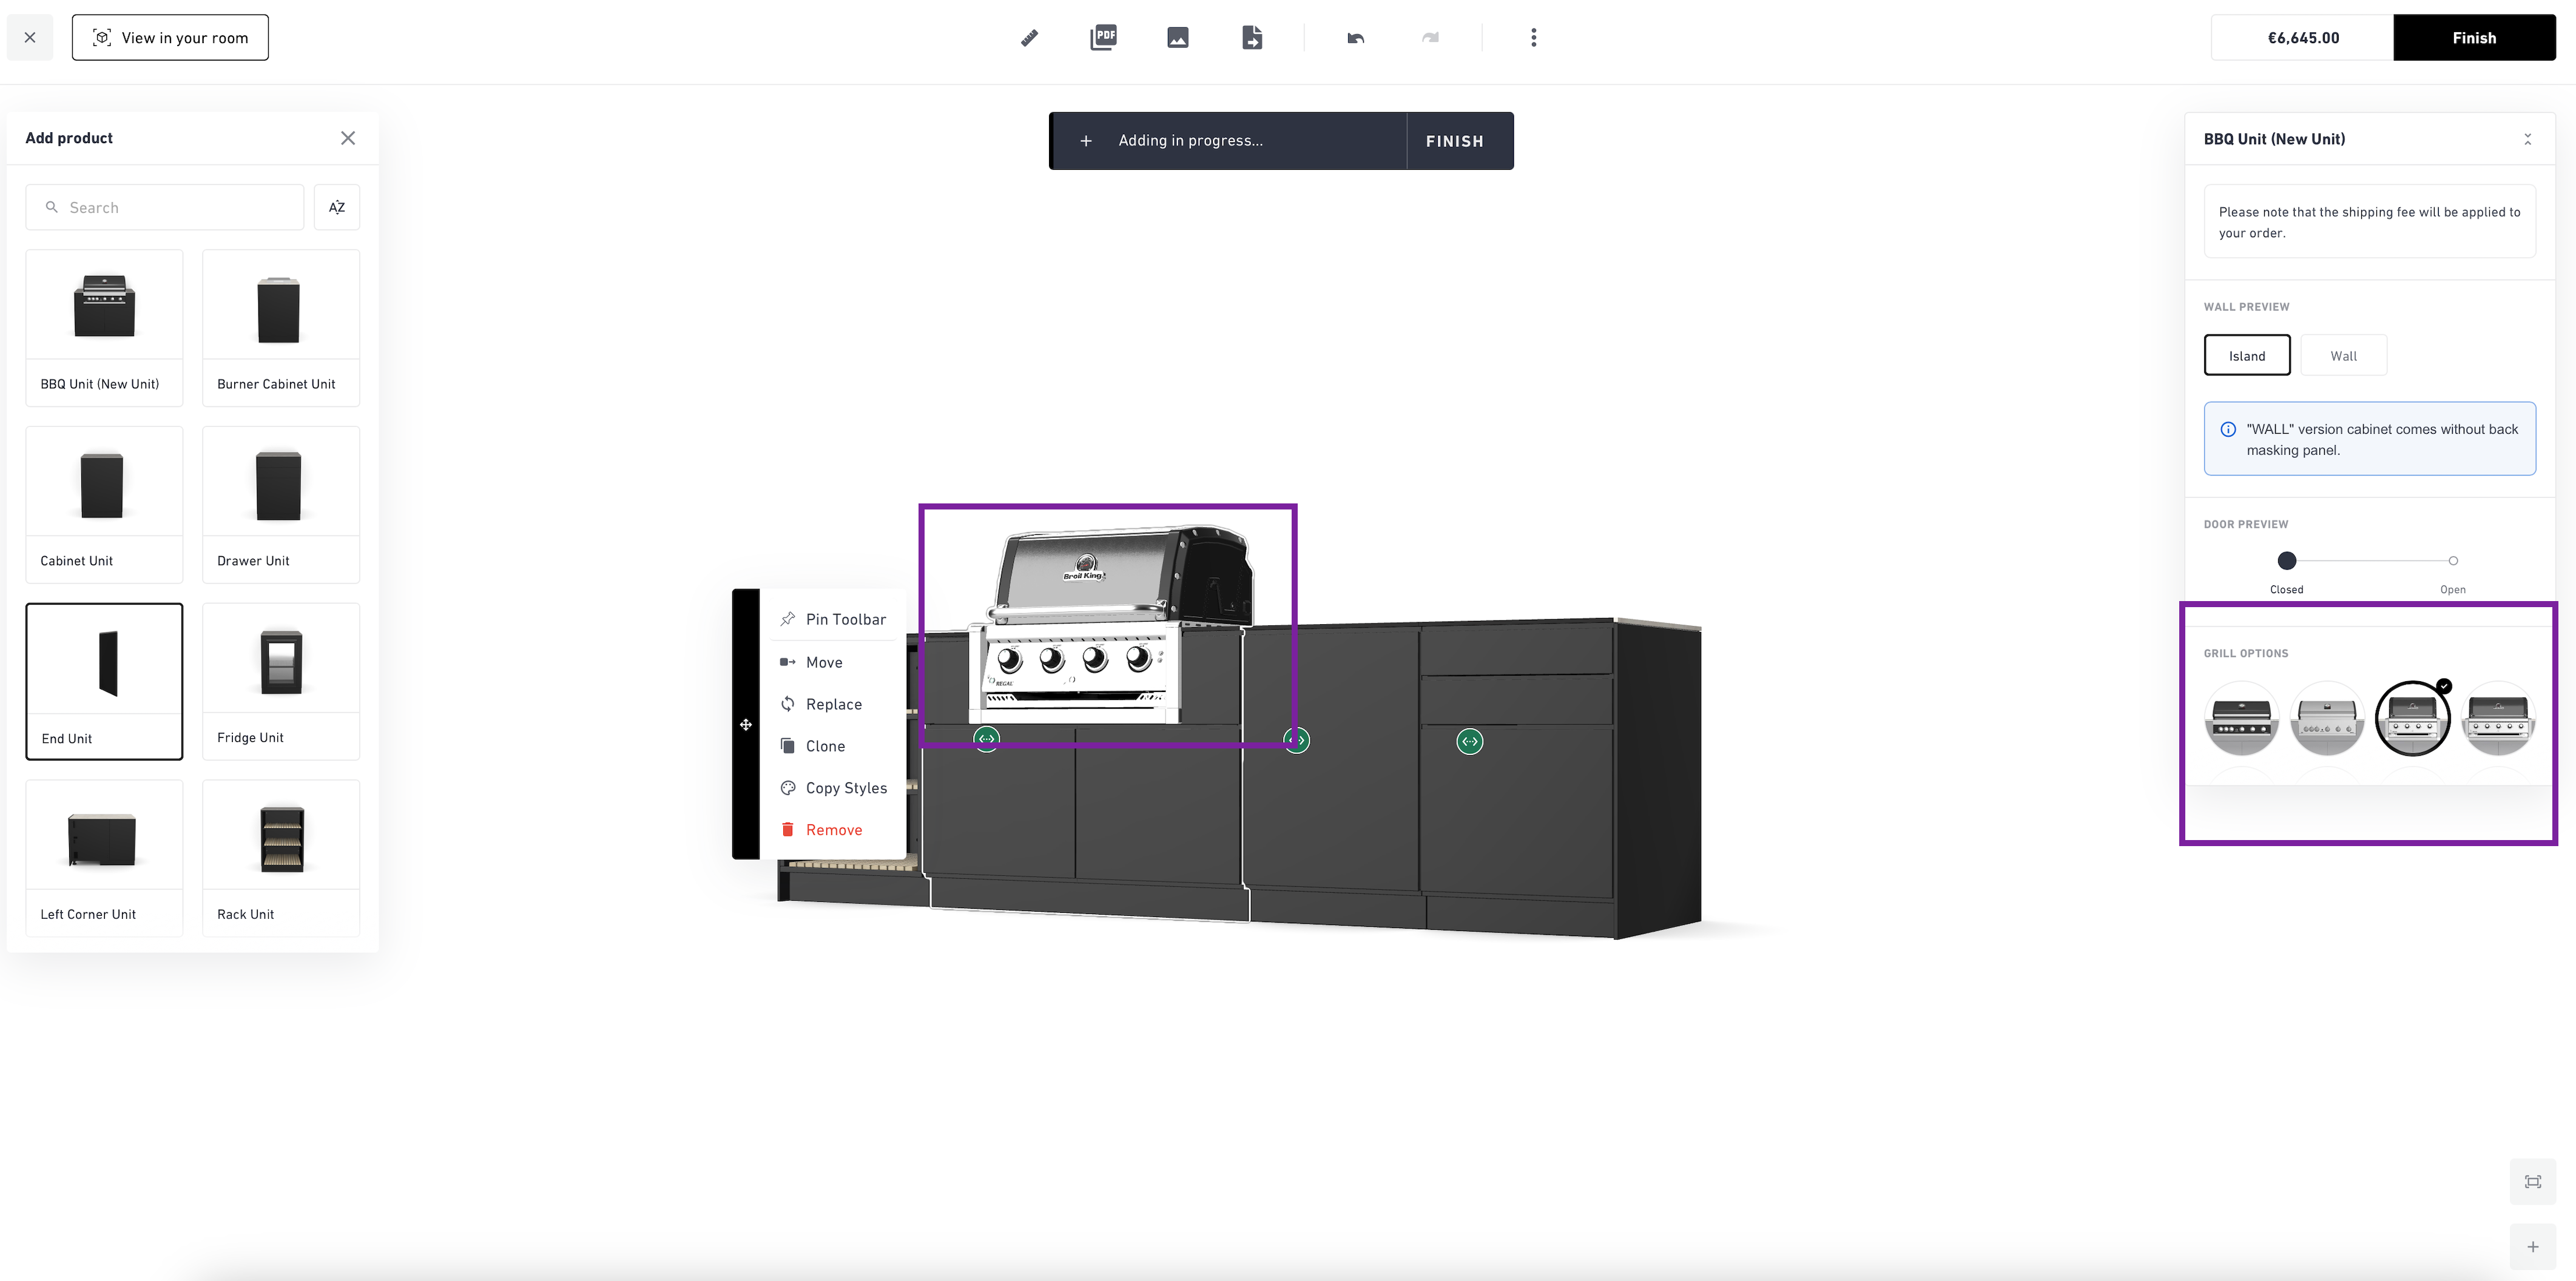Select Clone in the context menu
2576x1281 pixels.
pyautogui.click(x=825, y=746)
